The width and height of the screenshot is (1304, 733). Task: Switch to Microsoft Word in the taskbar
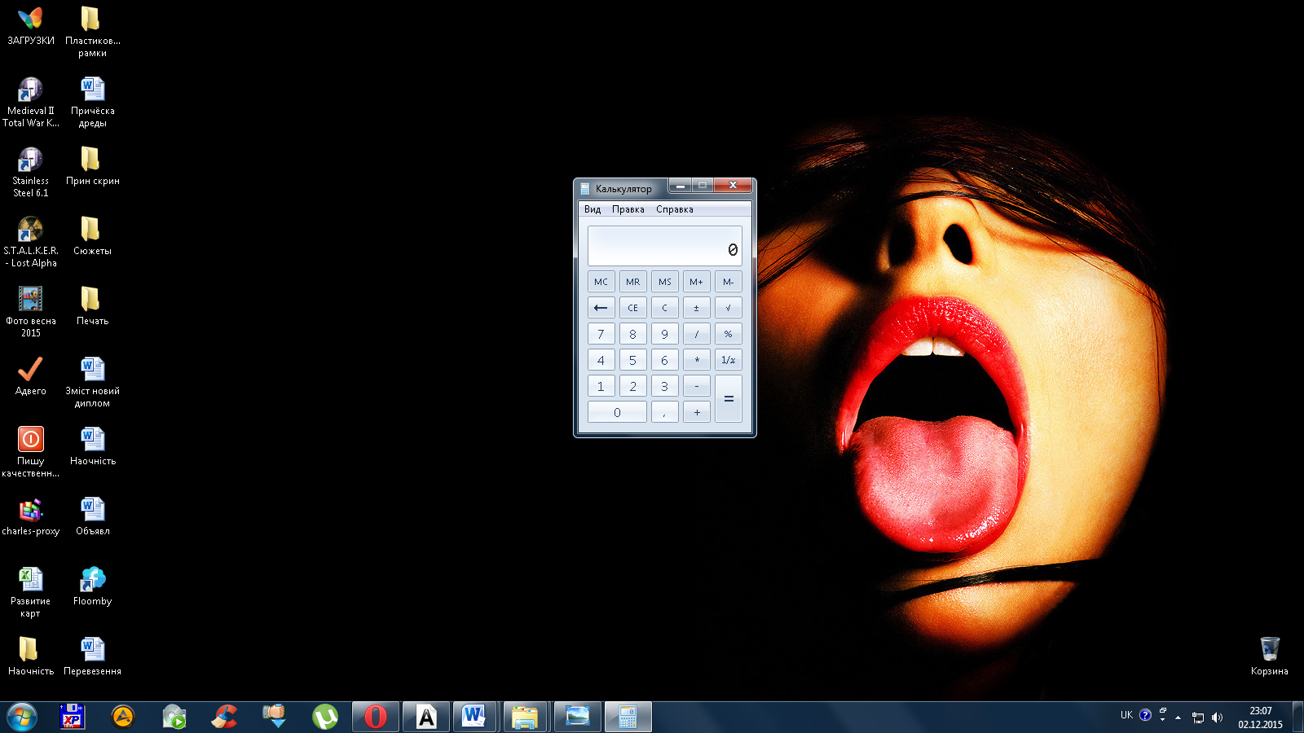tap(474, 717)
